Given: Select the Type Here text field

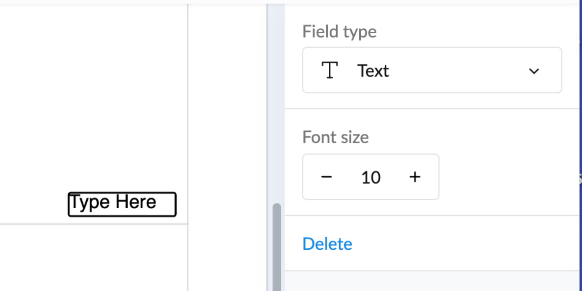Looking at the screenshot, I should [122, 204].
